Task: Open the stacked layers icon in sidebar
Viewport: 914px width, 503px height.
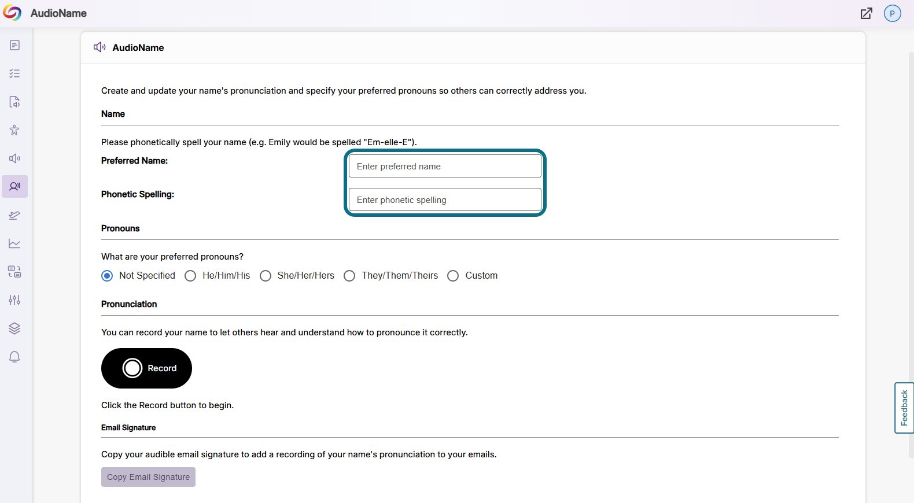Action: 14,328
